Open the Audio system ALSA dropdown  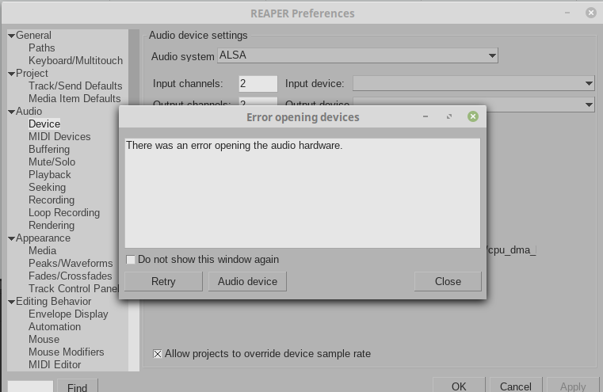tap(357, 55)
